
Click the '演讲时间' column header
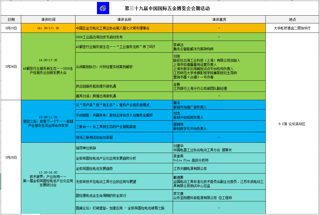click(x=48, y=19)
